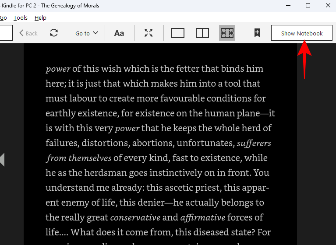Switch to single column page layout

(177, 33)
